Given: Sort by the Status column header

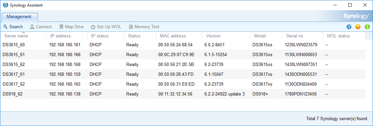Looking at the screenshot, I should [x=140, y=36].
